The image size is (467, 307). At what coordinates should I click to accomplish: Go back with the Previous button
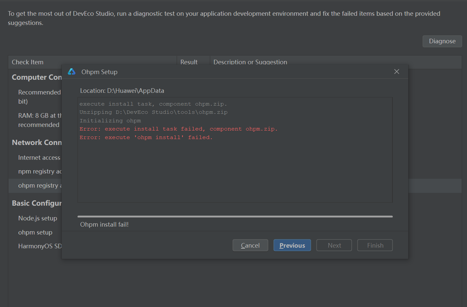[x=292, y=245]
